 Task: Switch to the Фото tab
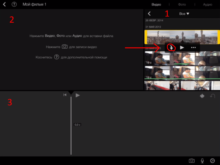click(x=182, y=4)
